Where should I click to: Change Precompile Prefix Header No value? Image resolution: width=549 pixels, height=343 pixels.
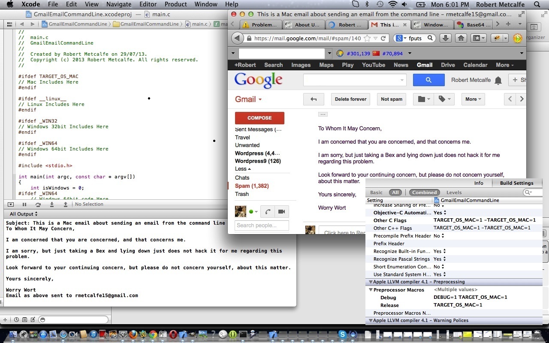[439, 236]
